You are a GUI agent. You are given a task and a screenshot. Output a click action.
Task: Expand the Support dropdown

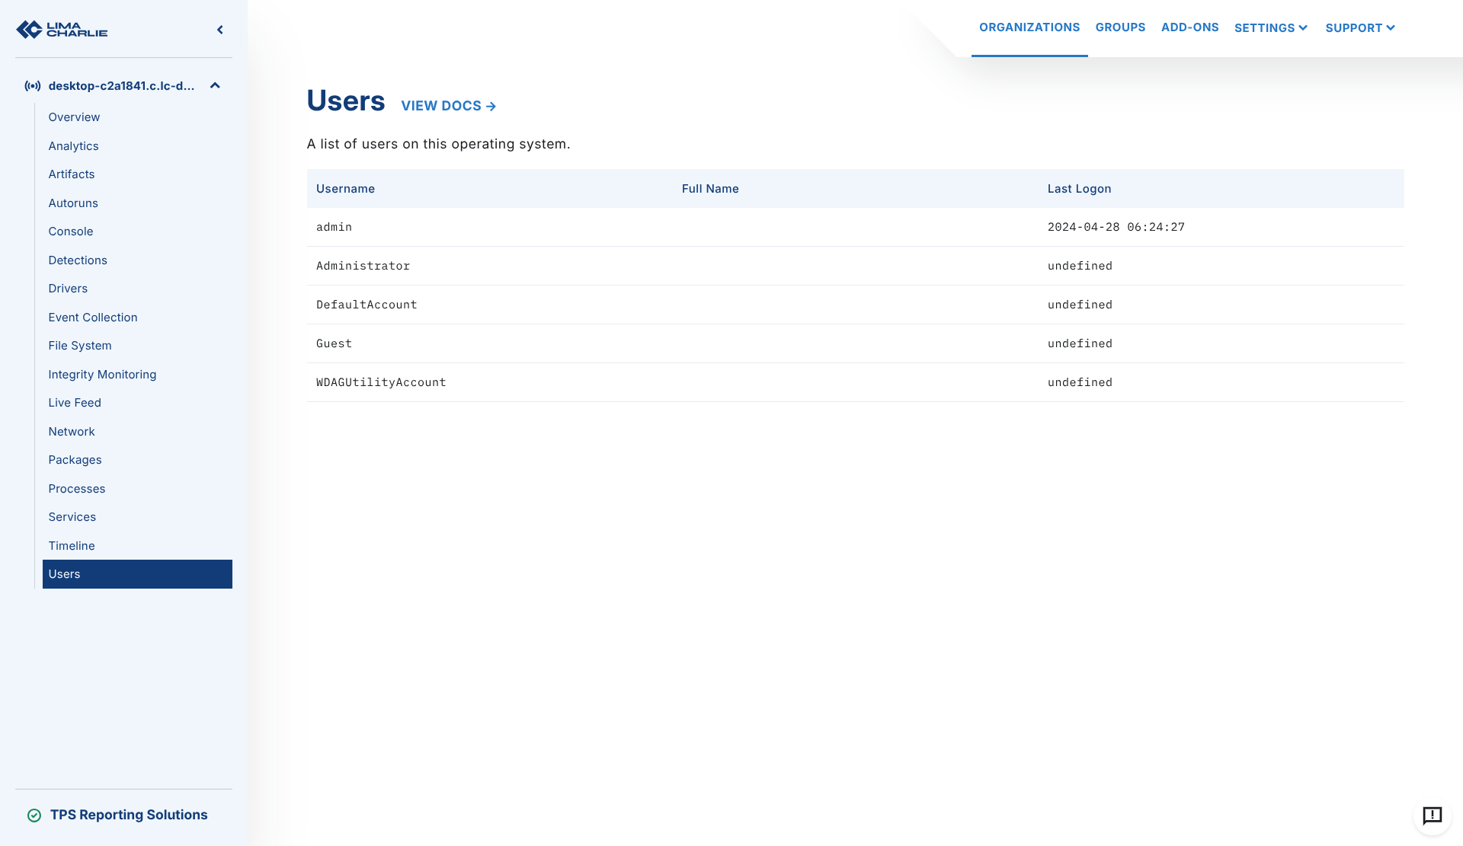(x=1359, y=28)
